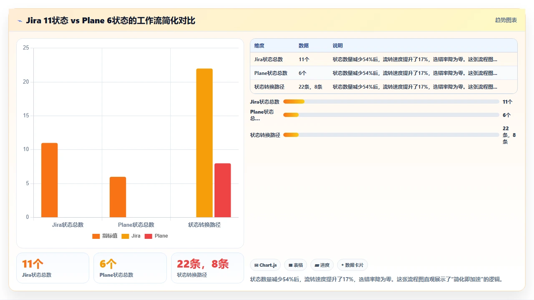Click the lightning icon beside the page title

pos(20,21)
